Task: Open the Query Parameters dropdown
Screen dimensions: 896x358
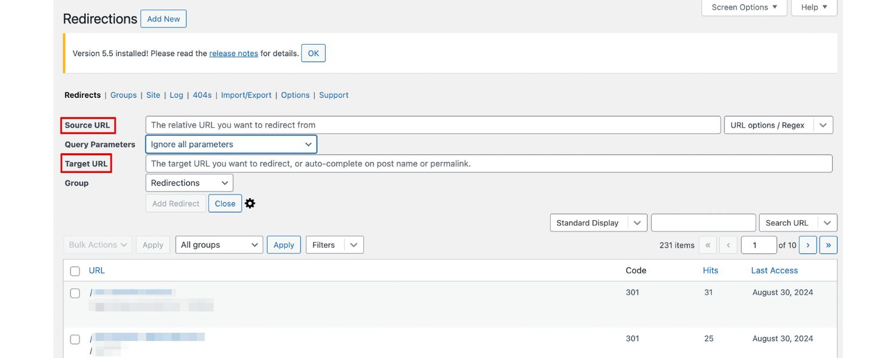Action: (x=231, y=144)
